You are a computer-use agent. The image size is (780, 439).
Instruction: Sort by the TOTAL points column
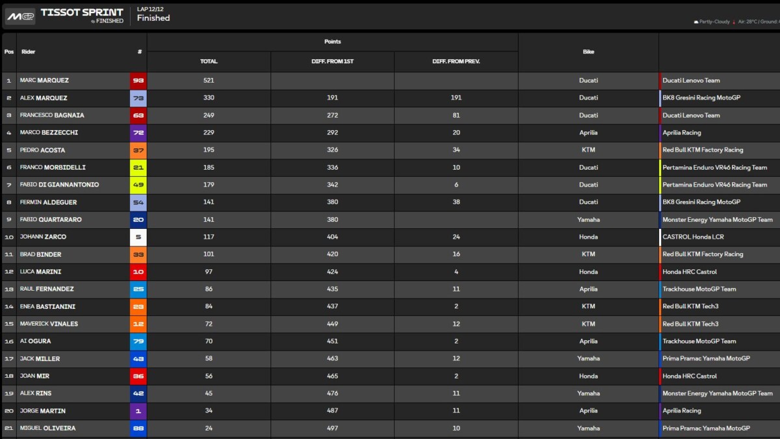[209, 62]
